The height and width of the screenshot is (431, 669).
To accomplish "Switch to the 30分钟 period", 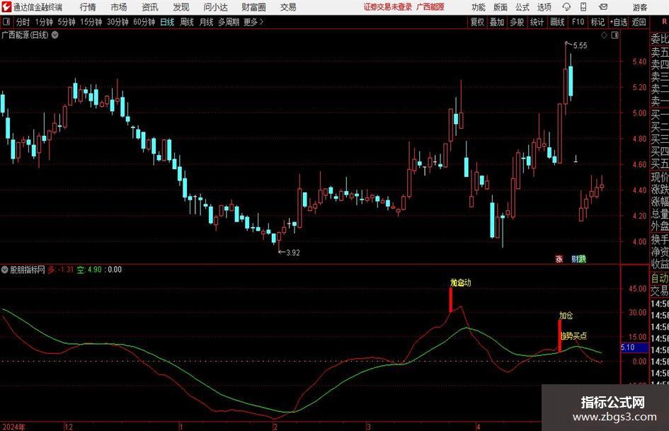I will point(118,22).
